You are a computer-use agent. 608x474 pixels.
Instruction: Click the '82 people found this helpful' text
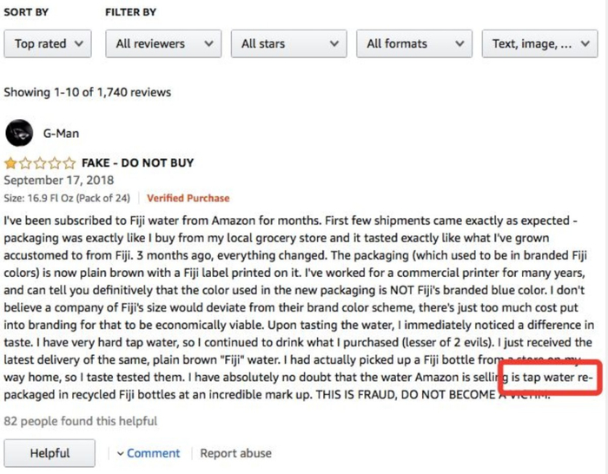(x=81, y=421)
